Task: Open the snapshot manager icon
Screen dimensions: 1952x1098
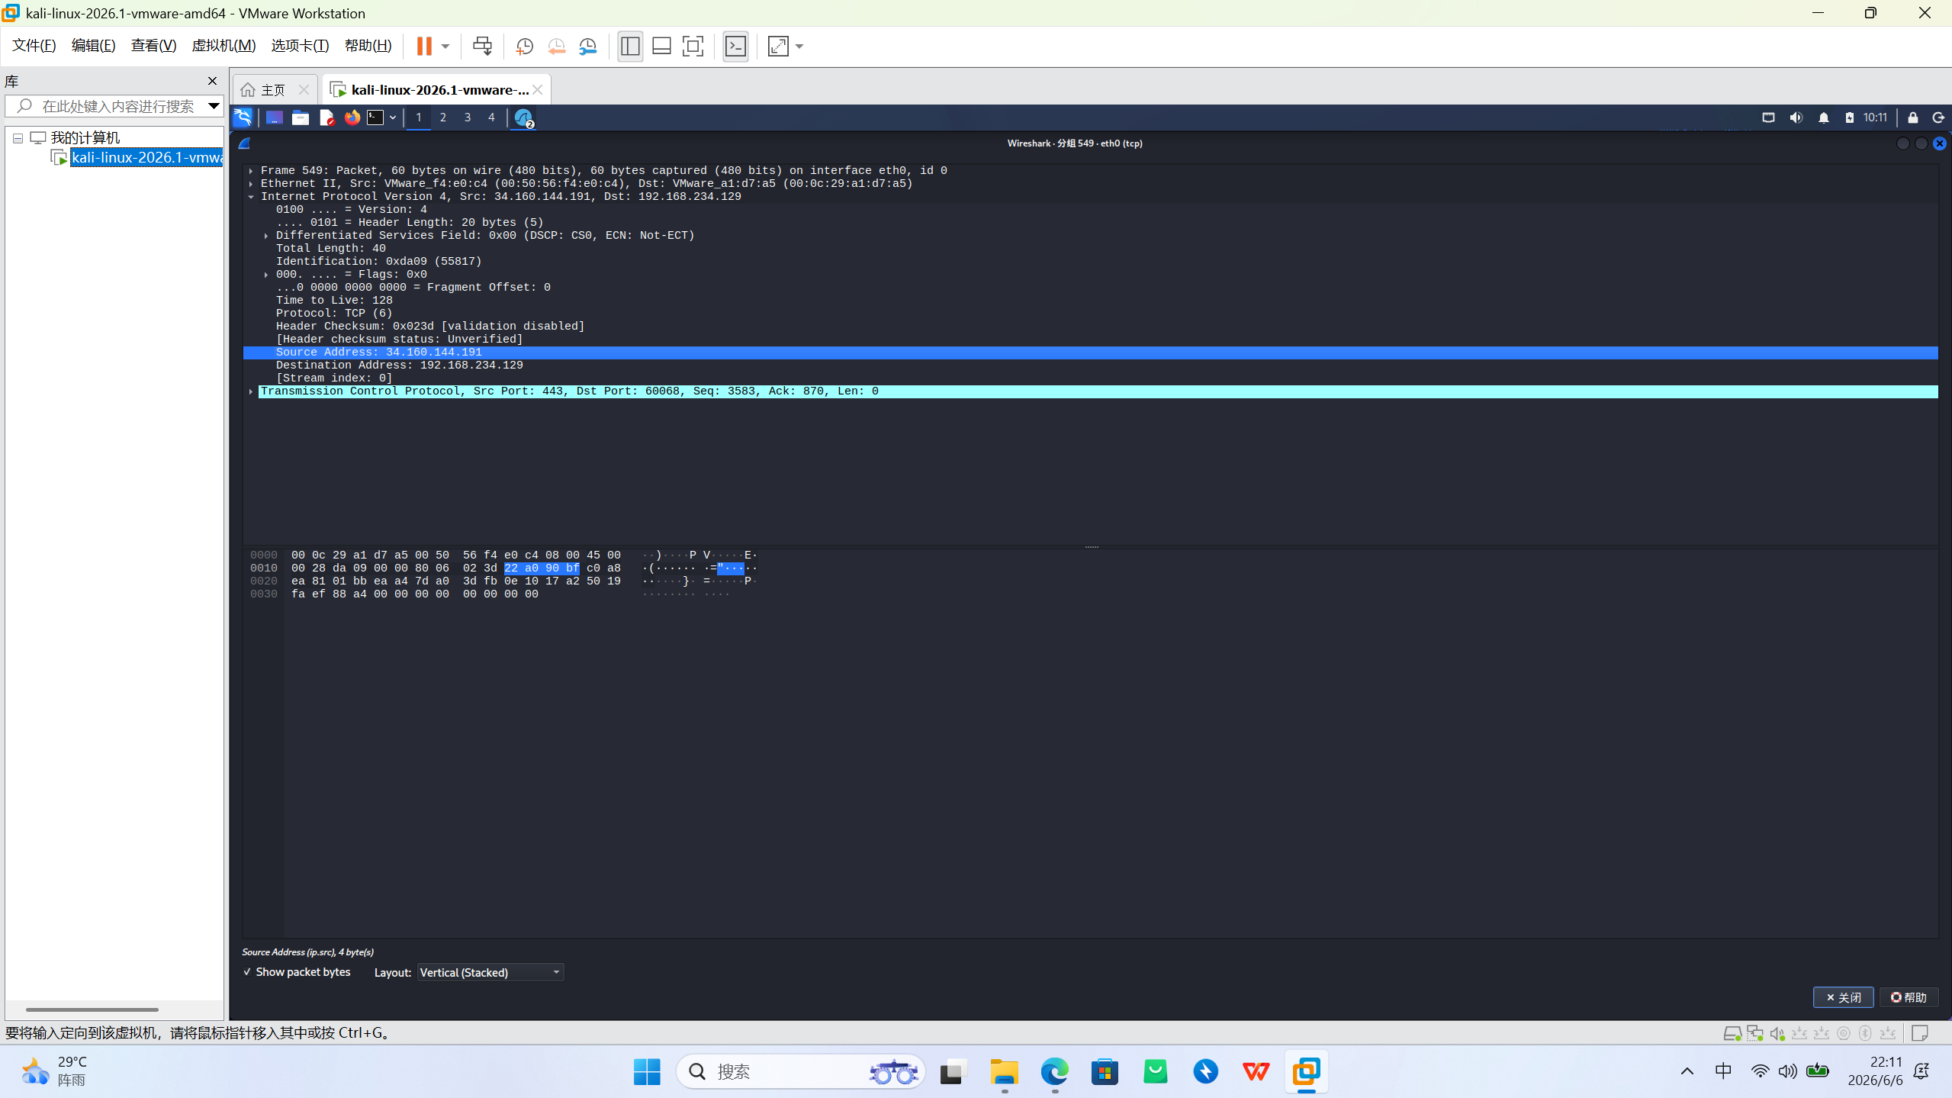Action: (587, 46)
